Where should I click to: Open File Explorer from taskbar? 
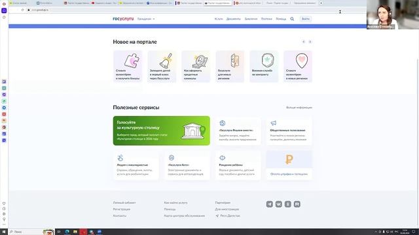coord(75,232)
